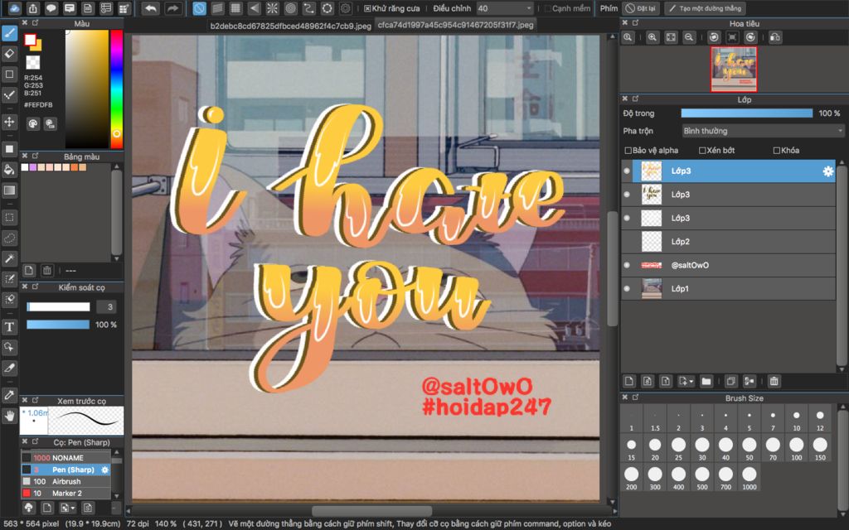
Task: Click the Đặt lại reset button
Action: (643, 8)
